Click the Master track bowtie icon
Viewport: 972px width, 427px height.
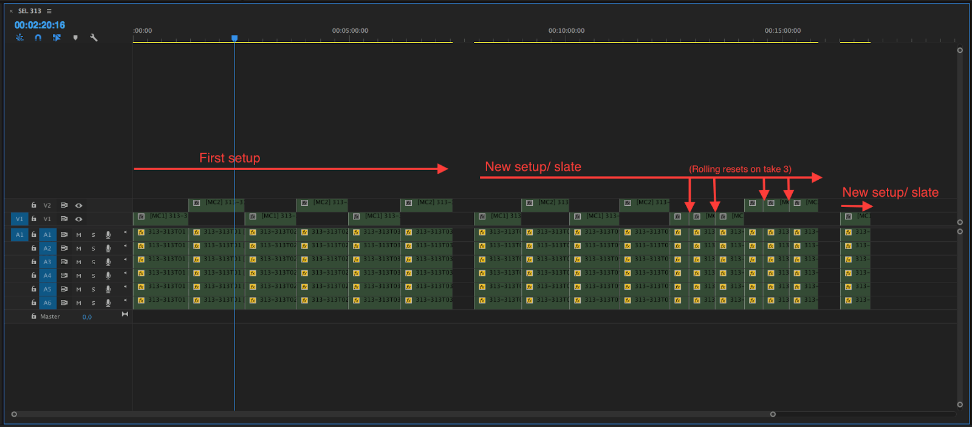coord(125,314)
